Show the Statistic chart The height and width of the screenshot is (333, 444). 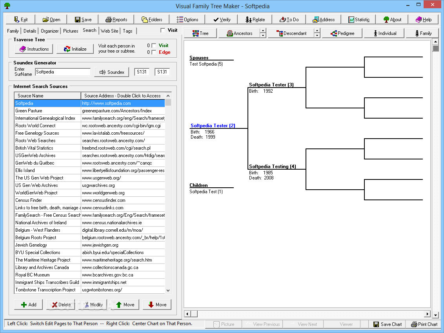pos(358,20)
